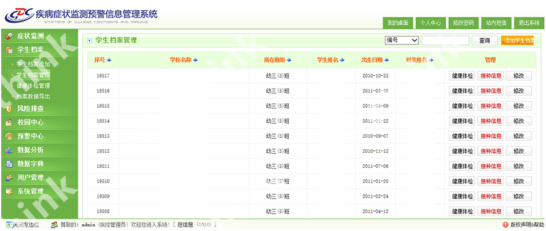The image size is (546, 231).
Task: Click the 关闭左边栏 link
Action: click(x=26, y=225)
